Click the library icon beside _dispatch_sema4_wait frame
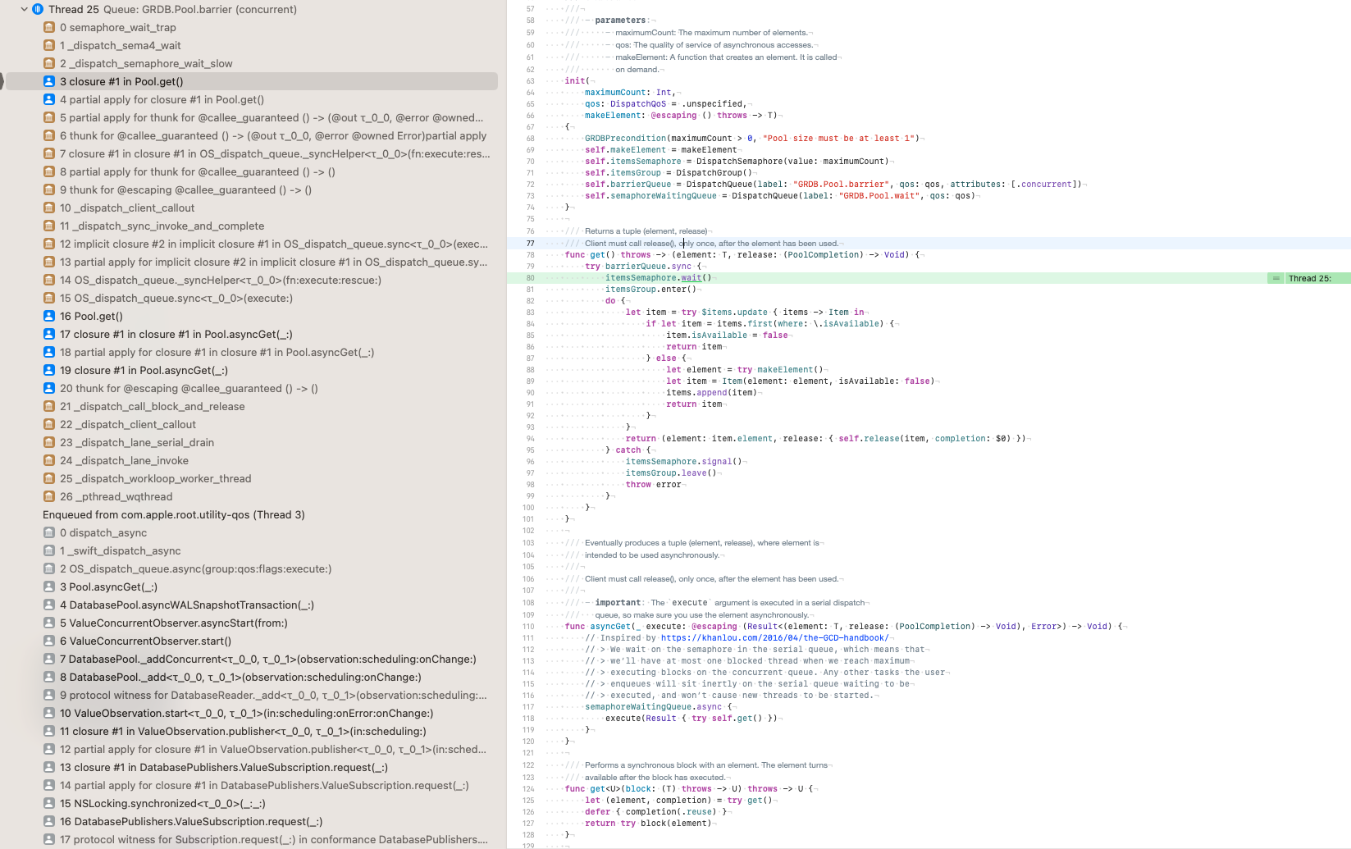The width and height of the screenshot is (1351, 849). 50,45
